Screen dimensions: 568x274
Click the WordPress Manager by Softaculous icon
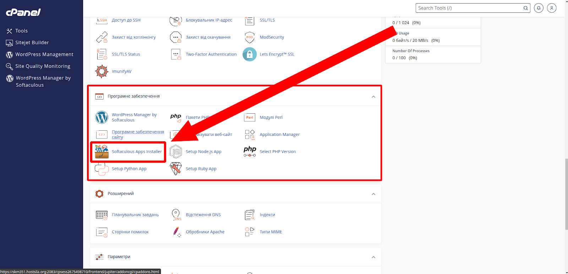(102, 117)
